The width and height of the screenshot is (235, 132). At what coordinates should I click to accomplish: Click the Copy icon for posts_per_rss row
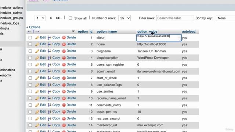(50, 111)
